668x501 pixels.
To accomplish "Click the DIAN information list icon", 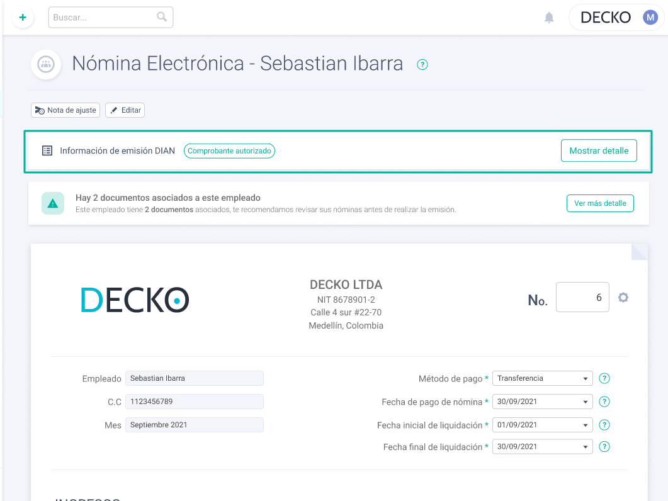I will [47, 151].
